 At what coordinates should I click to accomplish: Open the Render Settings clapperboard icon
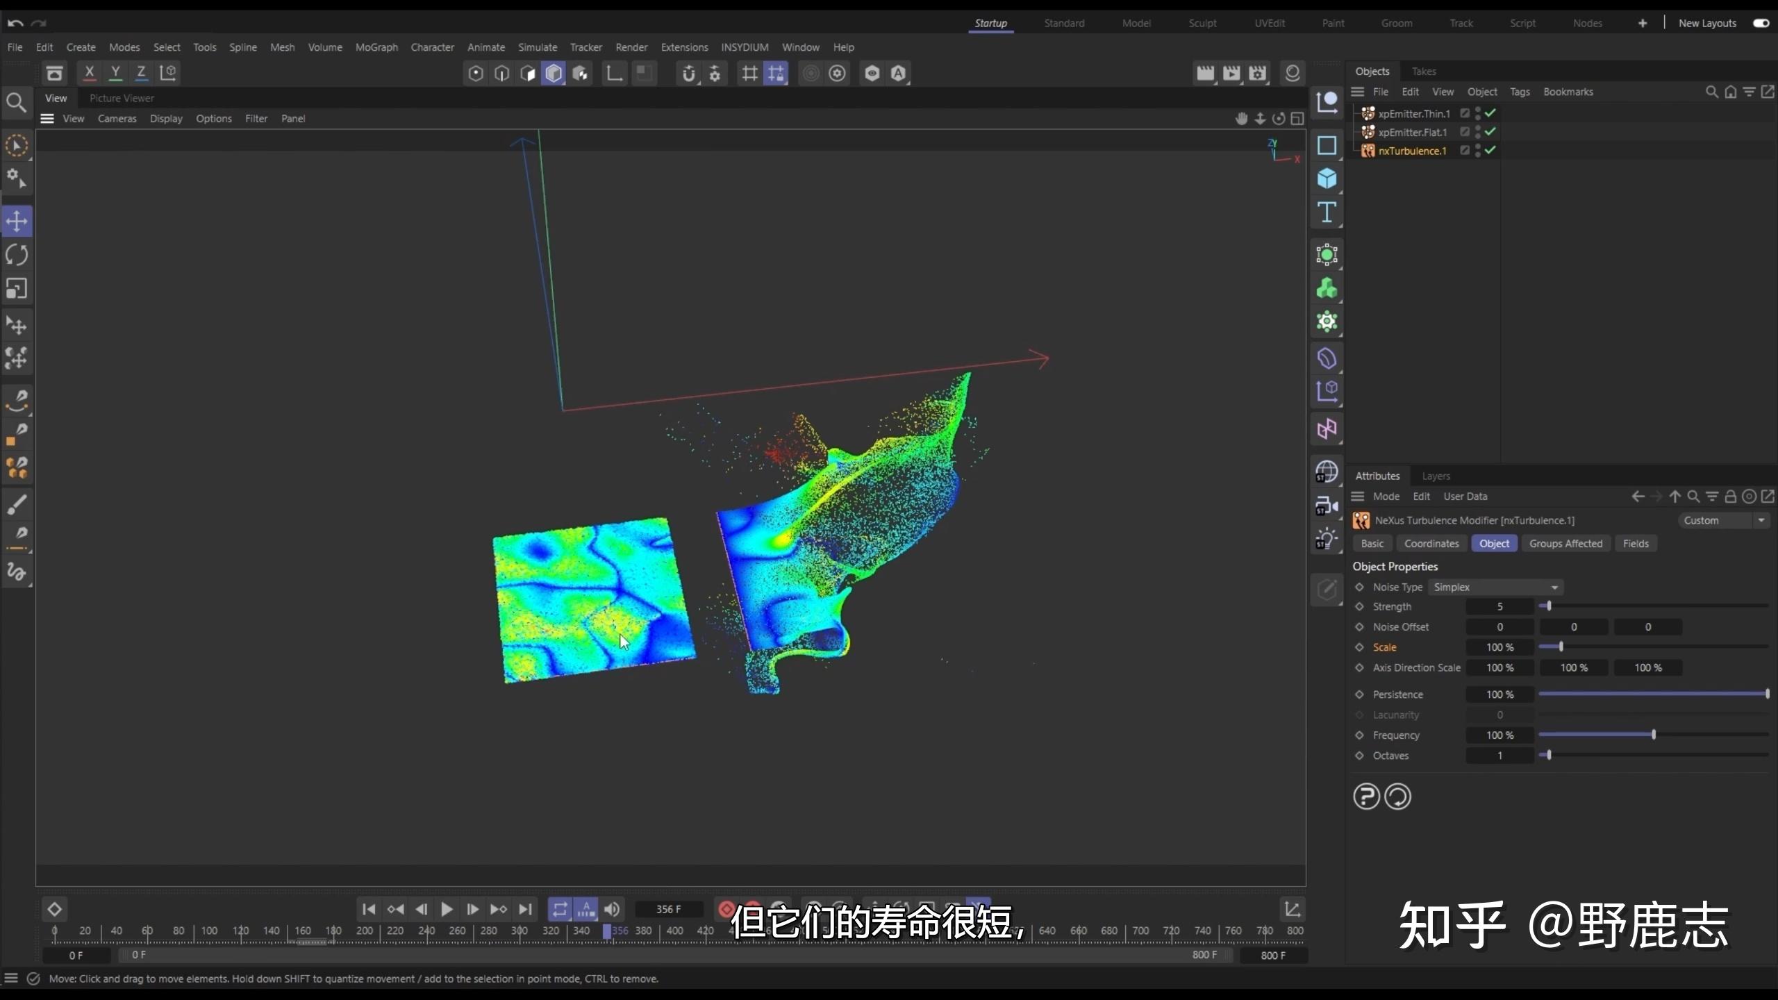[1257, 73]
